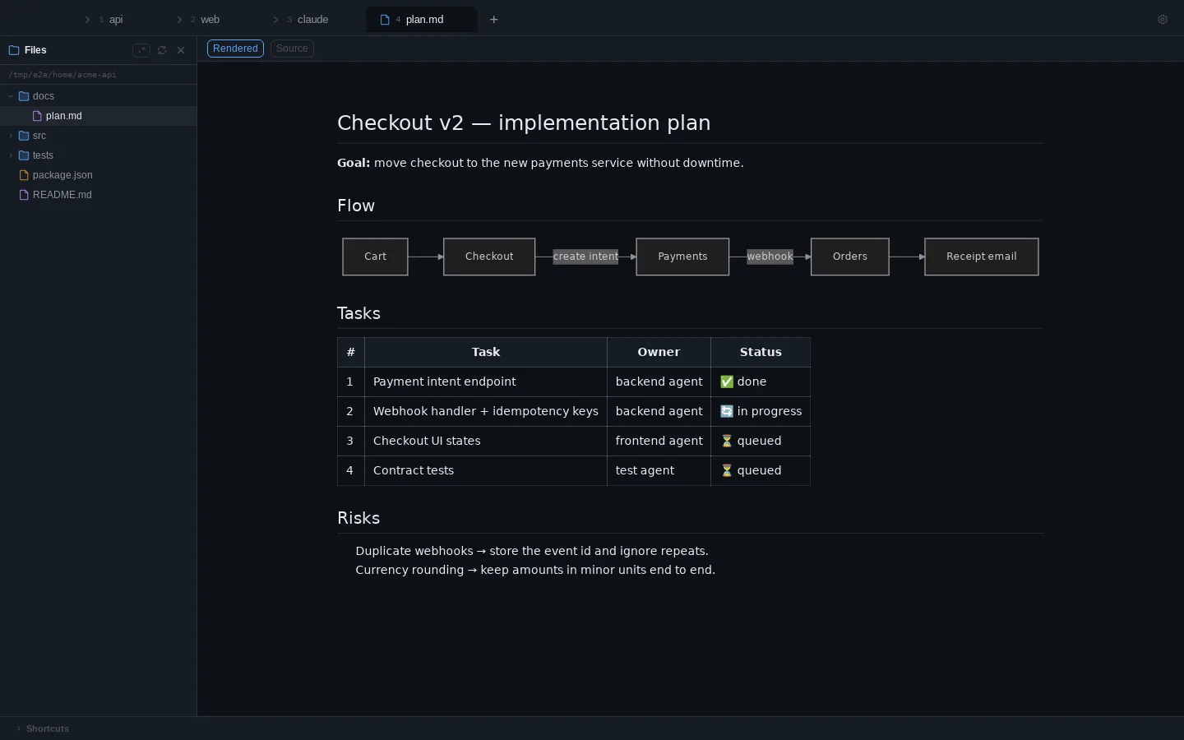Click the 'frontend agent' owner cell
The width and height of the screenshot is (1184, 740).
click(x=659, y=441)
